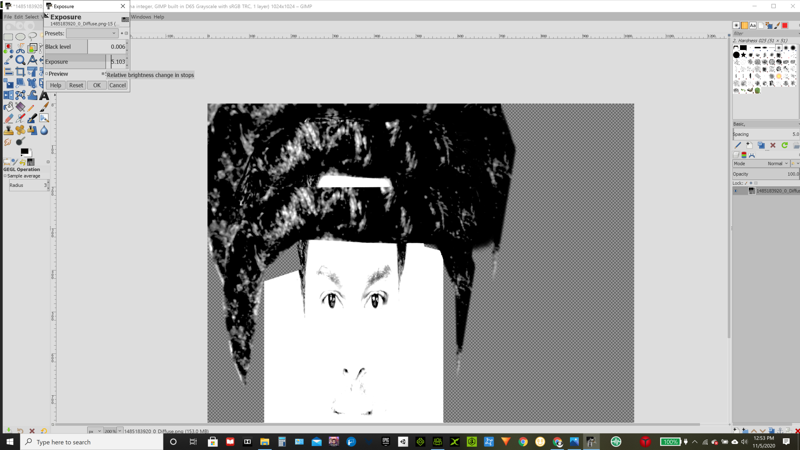Select the green pepper brush thumbnail
The height and width of the screenshot is (450, 800).
(758, 90)
